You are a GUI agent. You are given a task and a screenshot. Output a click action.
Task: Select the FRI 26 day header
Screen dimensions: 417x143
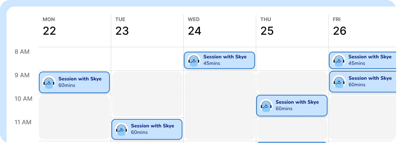click(339, 27)
